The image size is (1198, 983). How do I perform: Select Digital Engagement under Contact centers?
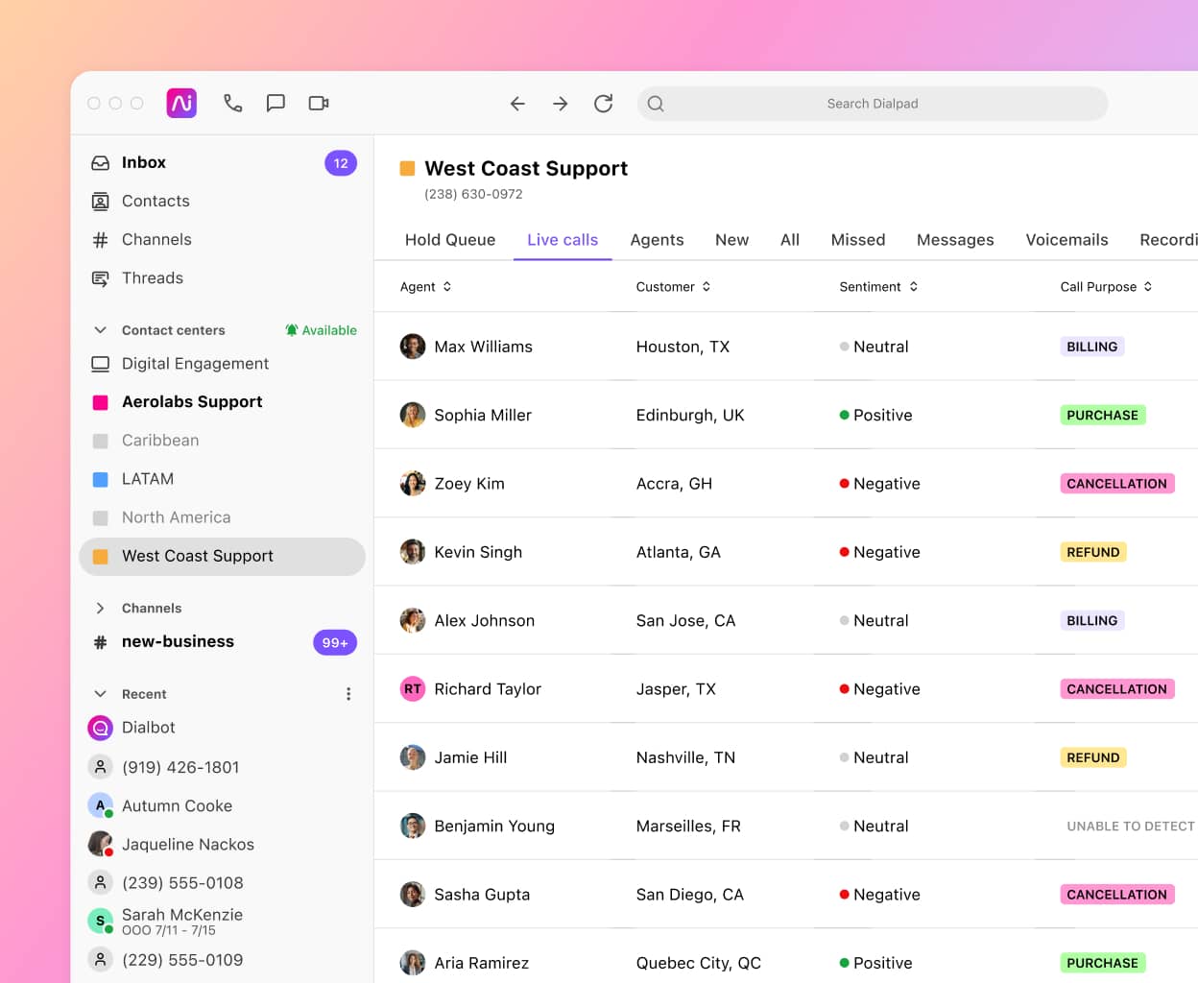click(x=195, y=364)
